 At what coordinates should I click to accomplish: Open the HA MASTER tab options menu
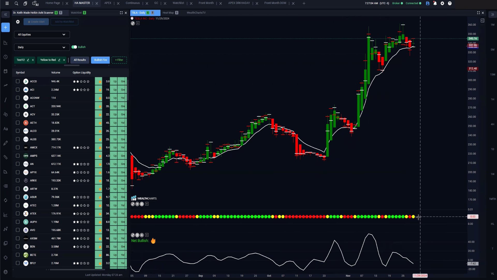coord(92,3)
